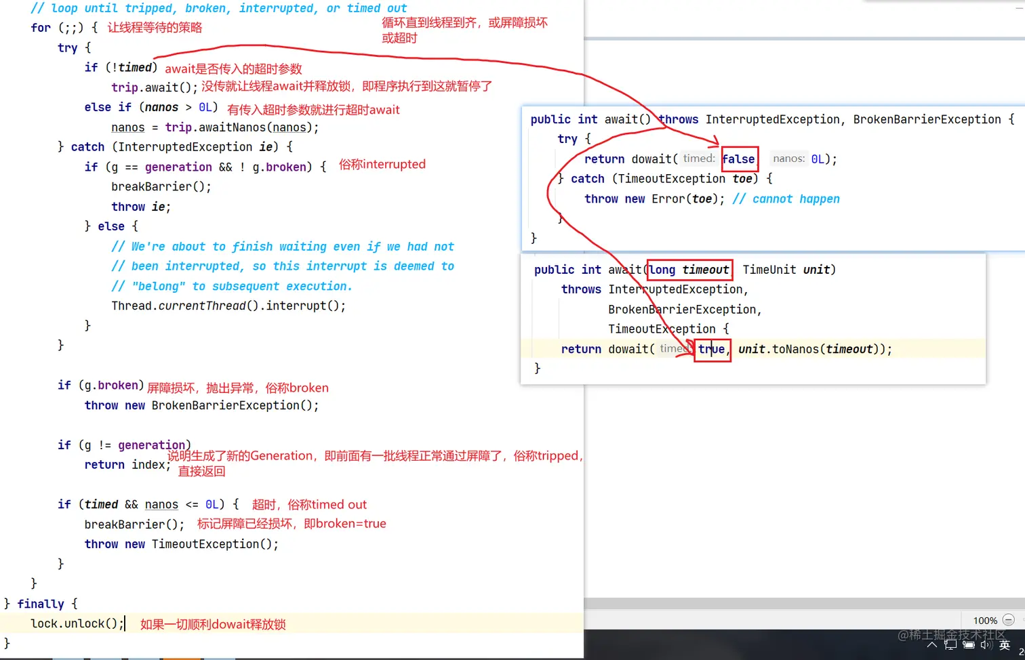
Task: Click the Thread.currentThread().interrupt() statement
Action: (x=228, y=306)
